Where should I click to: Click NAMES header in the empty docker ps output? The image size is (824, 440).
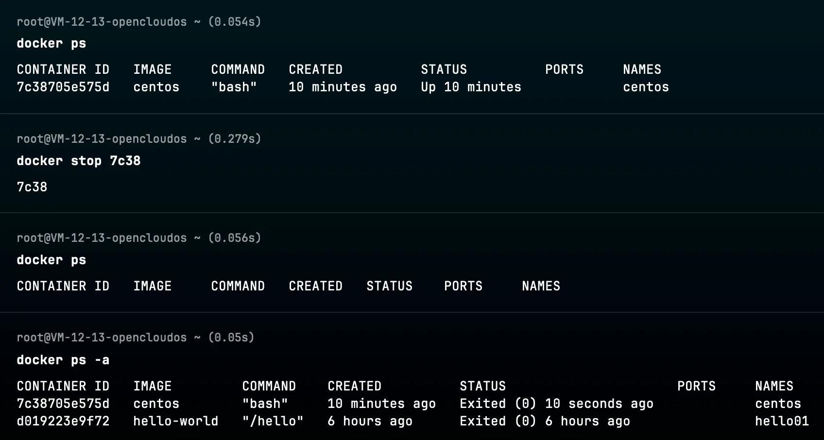point(540,286)
